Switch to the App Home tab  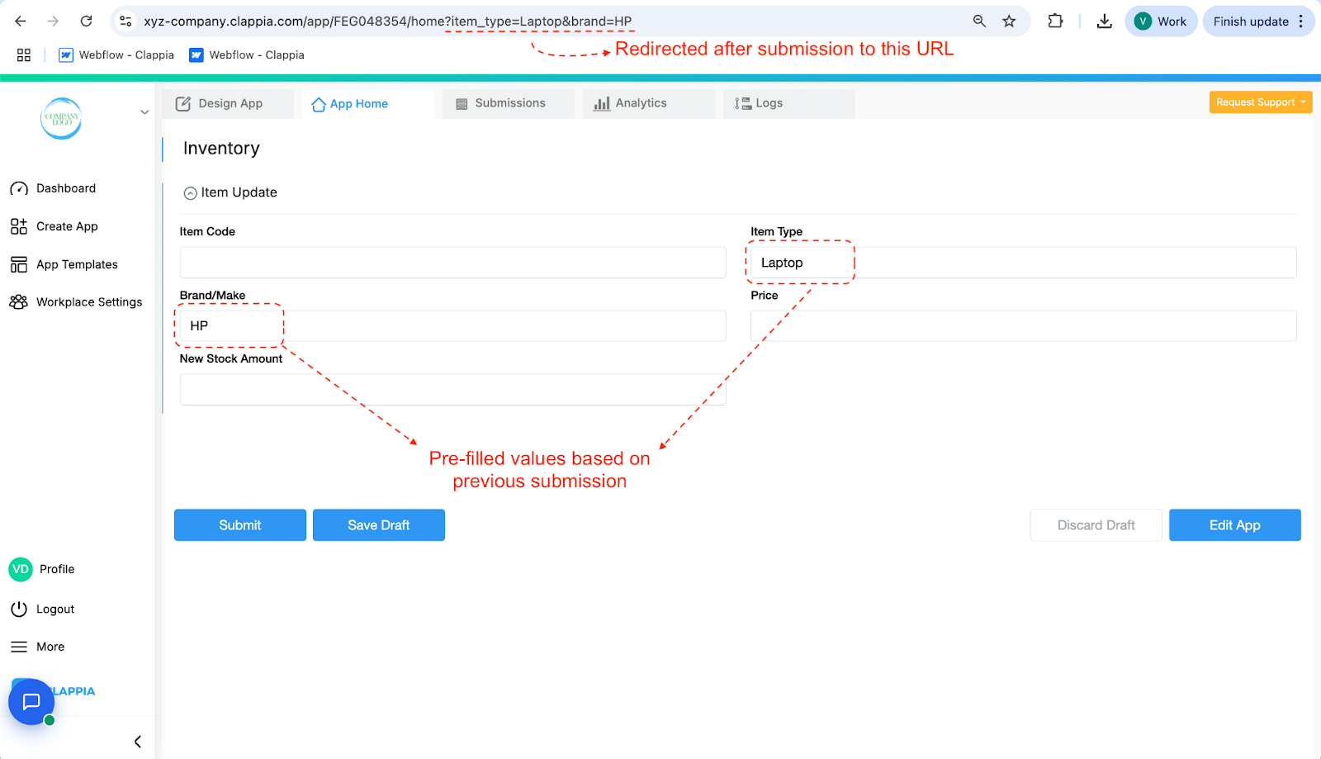tap(368, 103)
